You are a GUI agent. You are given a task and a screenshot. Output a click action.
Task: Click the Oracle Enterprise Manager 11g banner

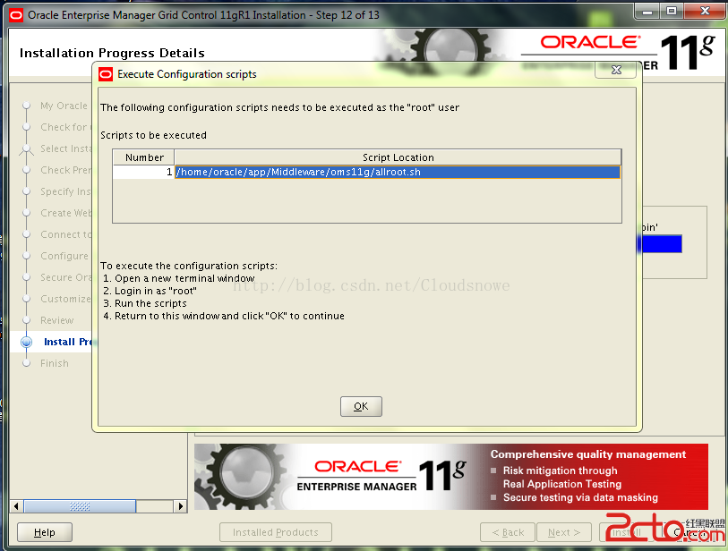point(450,477)
